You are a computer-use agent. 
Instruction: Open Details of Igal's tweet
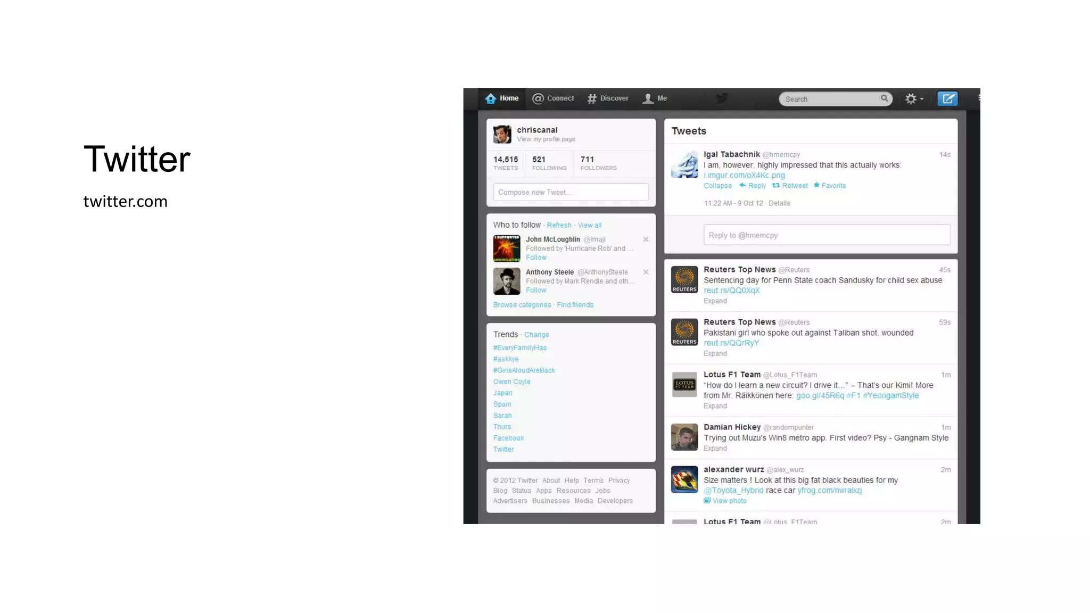click(779, 203)
